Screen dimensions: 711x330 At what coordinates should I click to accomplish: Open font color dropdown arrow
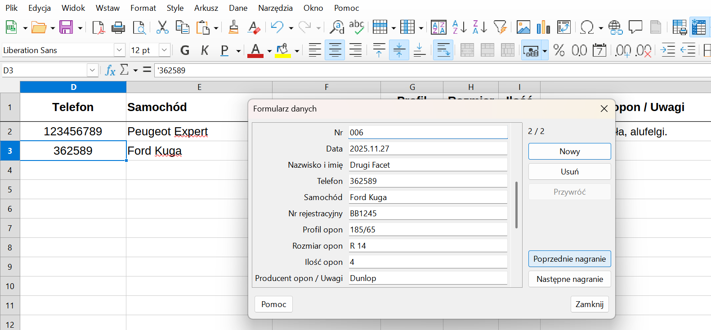(269, 51)
